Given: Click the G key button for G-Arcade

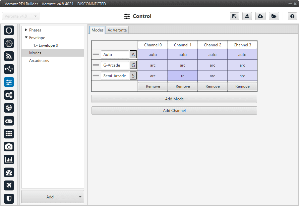Looking at the screenshot, I should click(x=133, y=65).
